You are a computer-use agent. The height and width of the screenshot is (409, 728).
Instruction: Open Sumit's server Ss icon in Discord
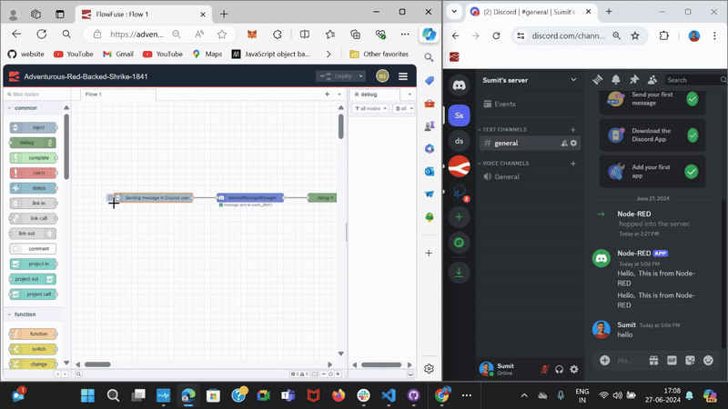coord(459,115)
